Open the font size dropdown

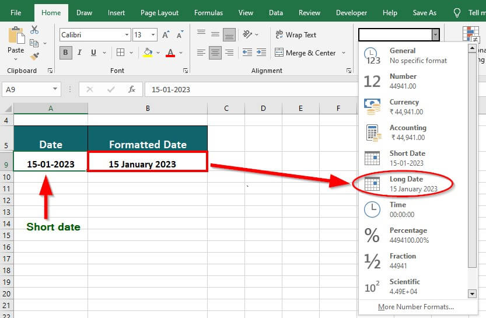pyautogui.click(x=153, y=35)
